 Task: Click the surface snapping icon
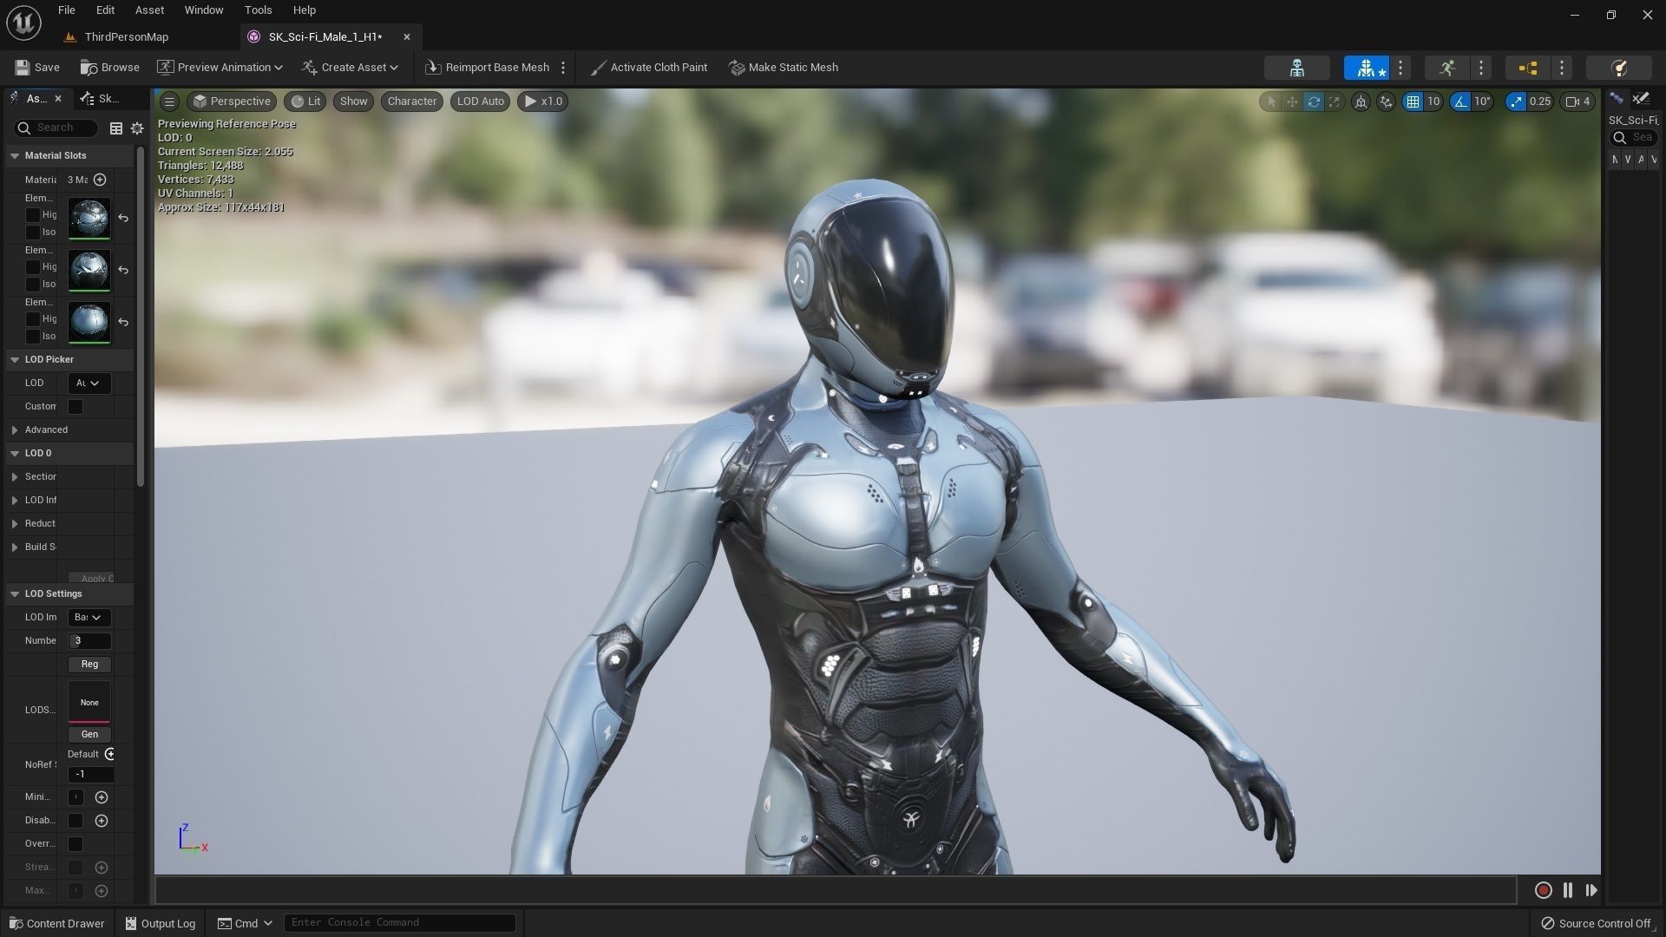(1386, 102)
